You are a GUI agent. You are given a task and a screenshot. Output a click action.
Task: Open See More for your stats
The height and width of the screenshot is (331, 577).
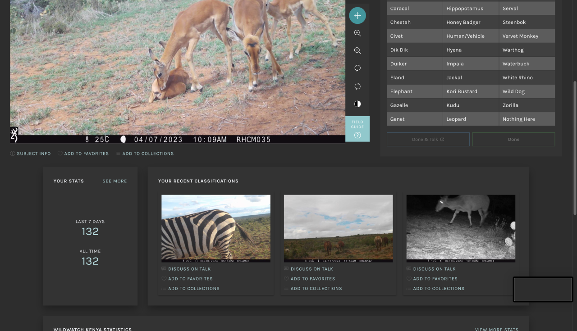click(x=114, y=181)
